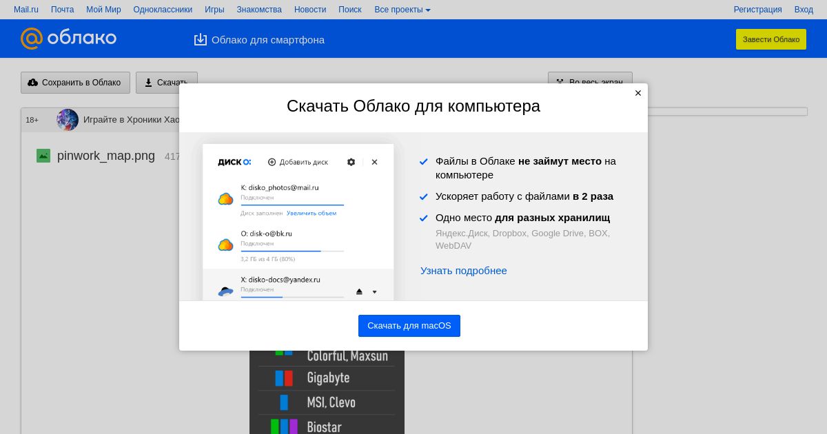The width and height of the screenshot is (827, 434).
Task: Close the download Облако dialog
Action: click(x=638, y=93)
